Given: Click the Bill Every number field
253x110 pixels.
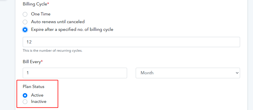Looking at the screenshot, I should click(75, 73).
